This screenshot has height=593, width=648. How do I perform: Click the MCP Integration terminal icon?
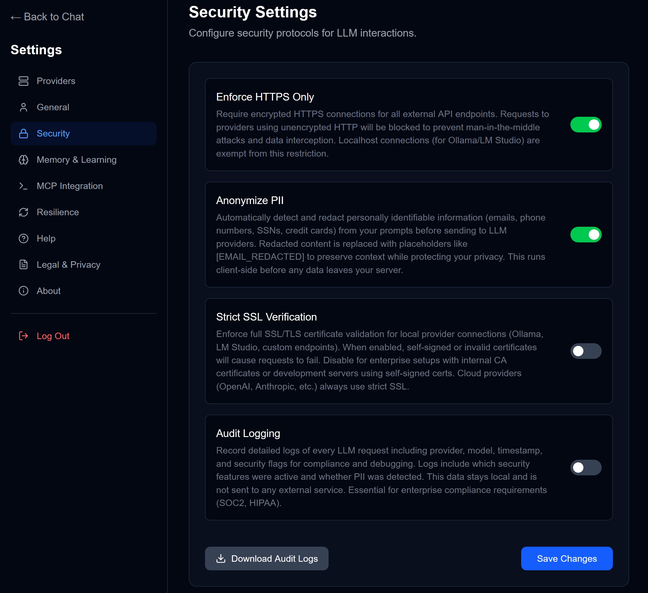point(24,186)
